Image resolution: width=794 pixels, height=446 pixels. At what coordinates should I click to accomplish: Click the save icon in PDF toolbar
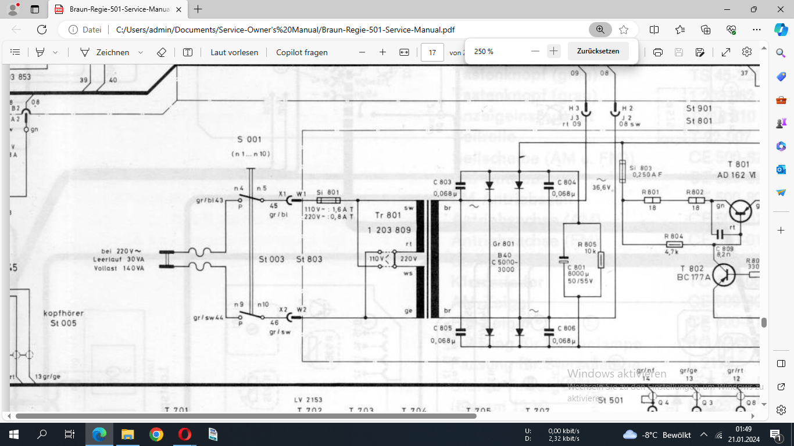coord(679,52)
